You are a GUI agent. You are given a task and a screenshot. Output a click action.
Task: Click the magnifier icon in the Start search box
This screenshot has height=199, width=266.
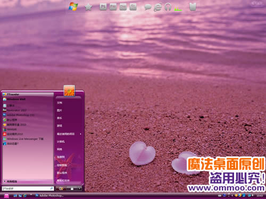coord(52,188)
